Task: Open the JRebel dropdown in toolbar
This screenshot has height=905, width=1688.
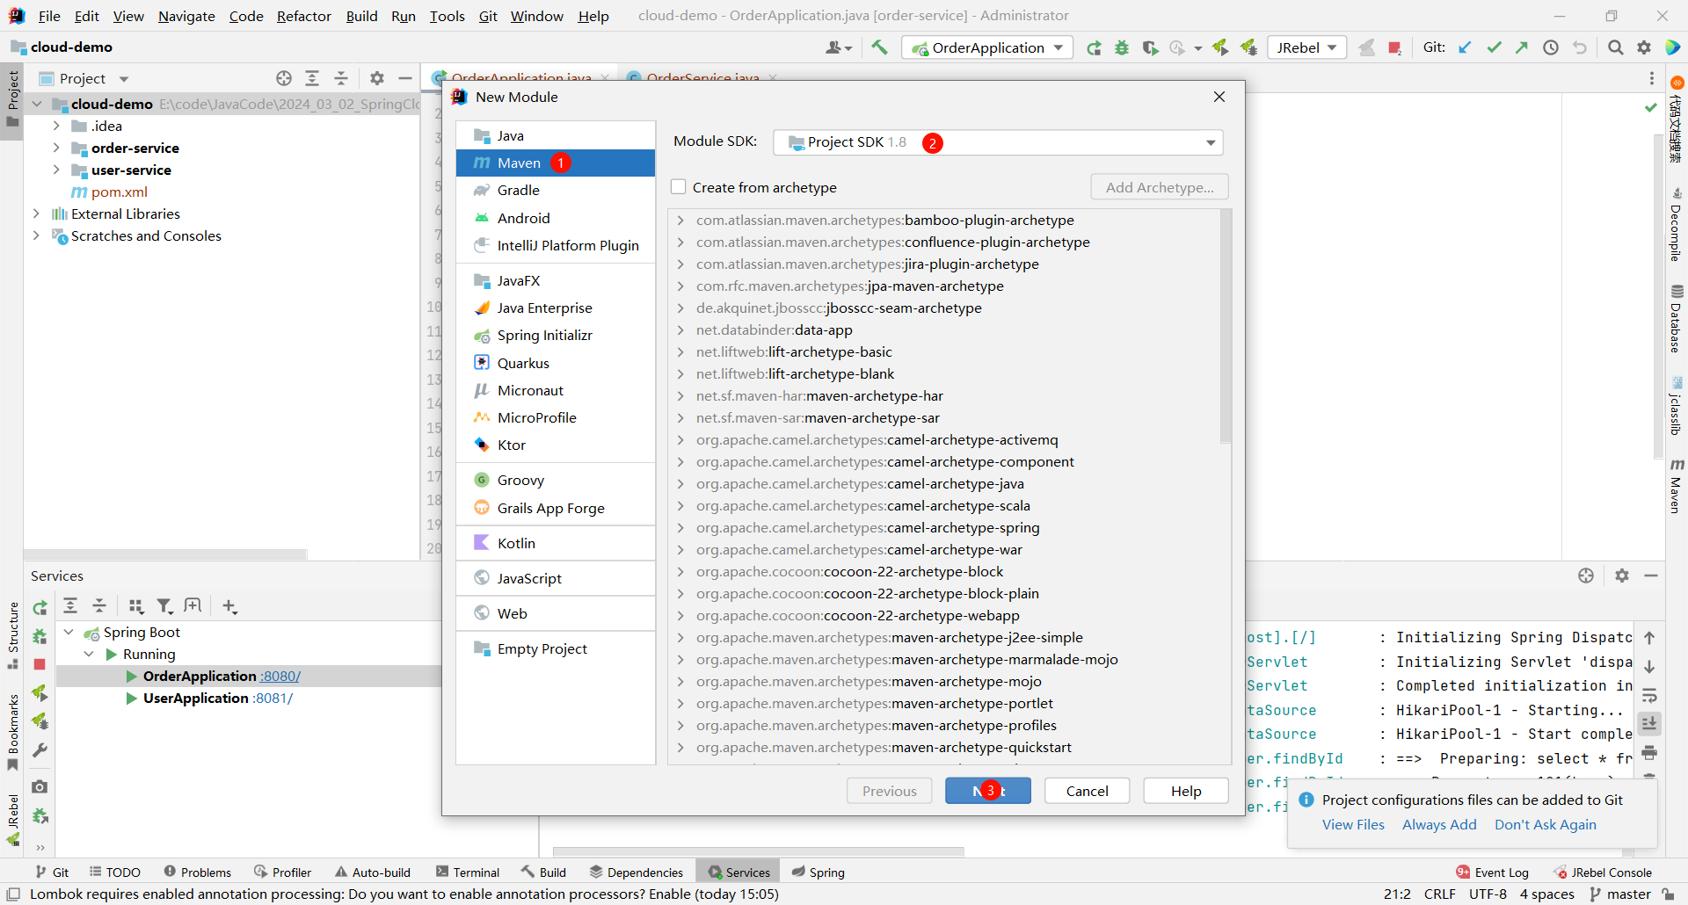Action: (1307, 47)
